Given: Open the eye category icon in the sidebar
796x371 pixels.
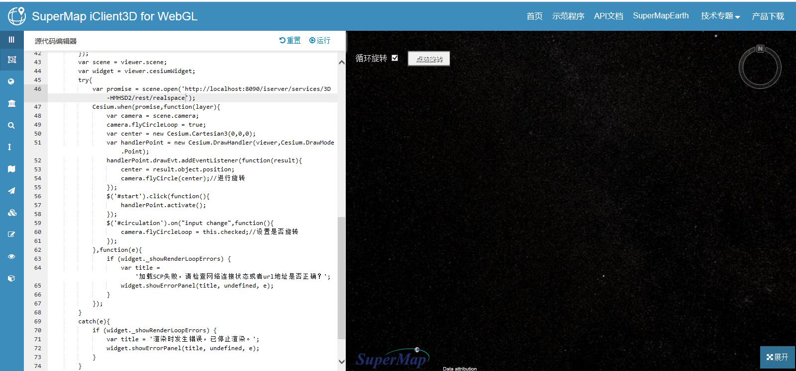Looking at the screenshot, I should click(x=11, y=256).
